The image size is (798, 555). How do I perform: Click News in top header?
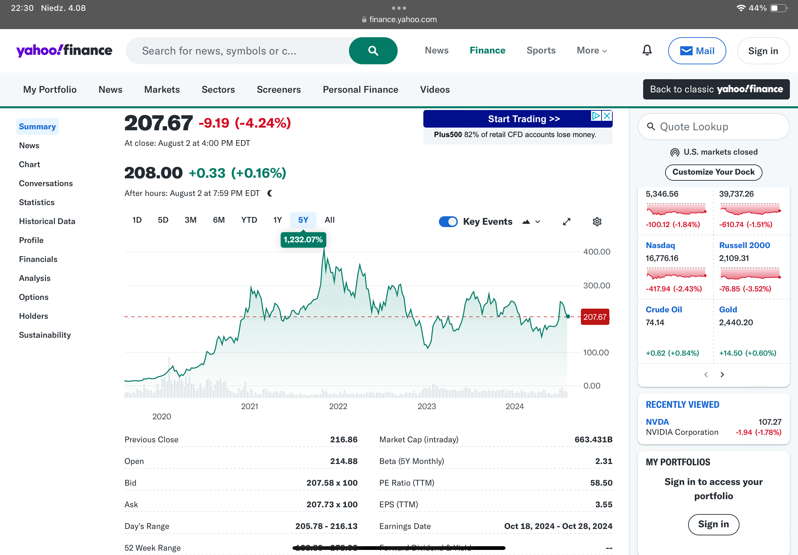(x=436, y=50)
